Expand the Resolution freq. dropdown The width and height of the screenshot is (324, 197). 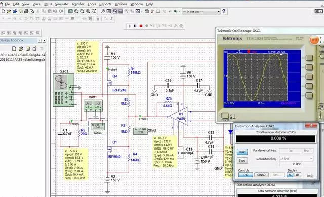[x=296, y=159]
